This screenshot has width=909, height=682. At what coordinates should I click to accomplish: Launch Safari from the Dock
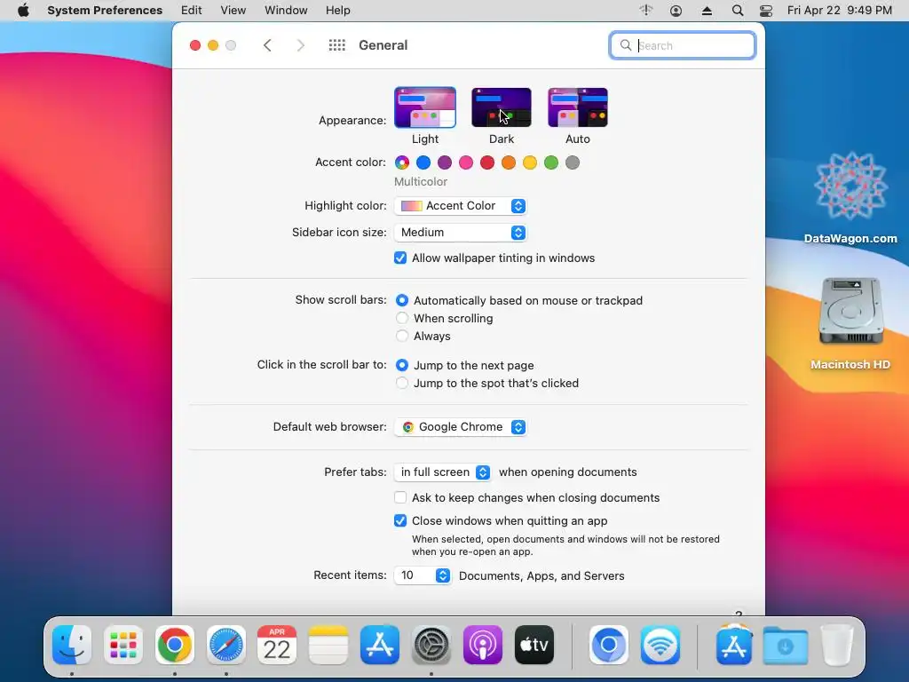coord(226,645)
